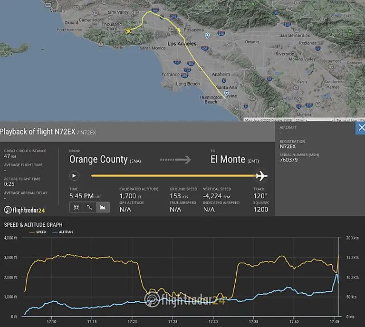This screenshot has width=365, height=327.
Task: Toggle the center-on-aircraft view button
Action: (x=77, y=207)
